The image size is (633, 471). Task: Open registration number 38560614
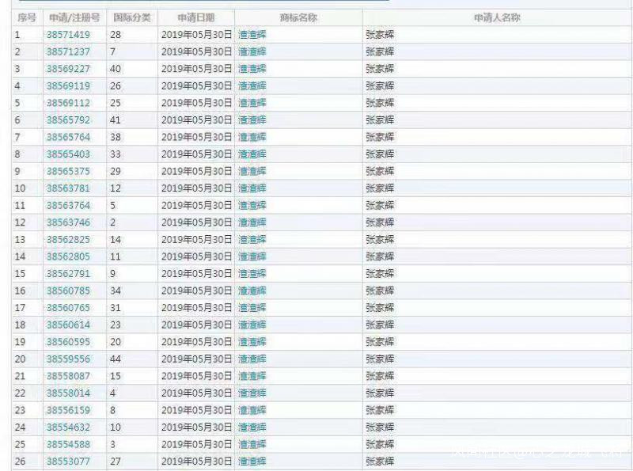[68, 325]
